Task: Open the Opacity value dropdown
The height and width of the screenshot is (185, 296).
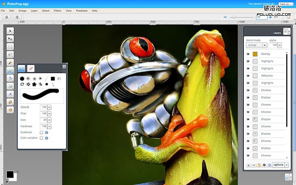Action: tap(49, 107)
